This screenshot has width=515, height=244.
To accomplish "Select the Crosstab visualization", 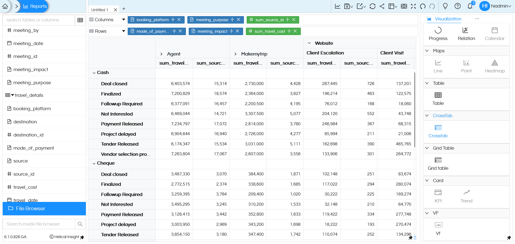I will click(x=438, y=131).
